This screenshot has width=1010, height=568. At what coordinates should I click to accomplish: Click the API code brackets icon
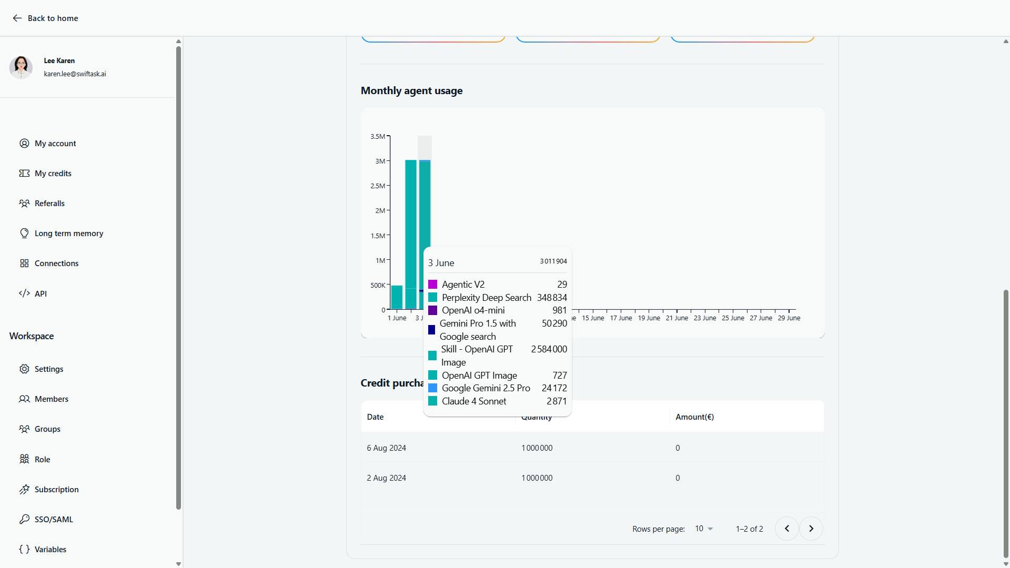[x=24, y=293]
